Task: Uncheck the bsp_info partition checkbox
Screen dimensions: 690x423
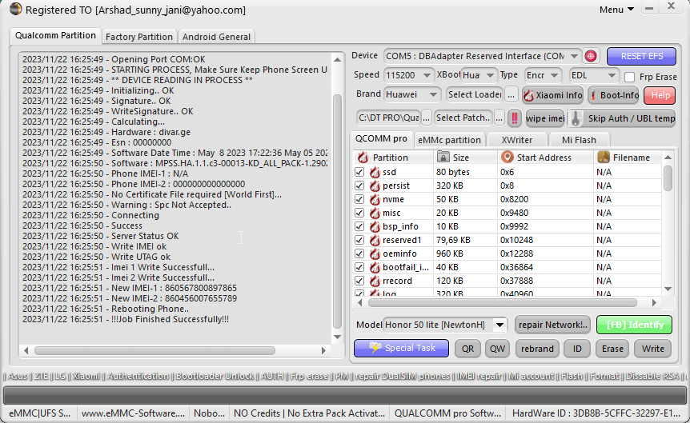Action: pyautogui.click(x=359, y=226)
